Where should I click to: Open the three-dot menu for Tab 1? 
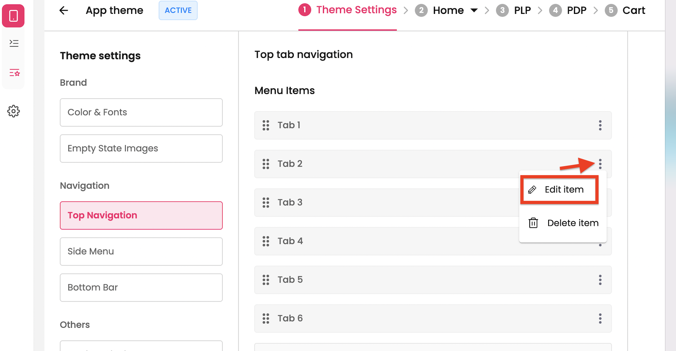(600, 125)
